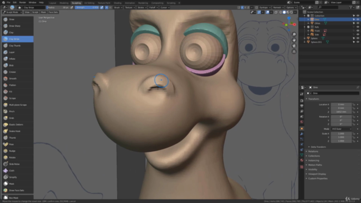Open the Brush settings dropdown
Viewport: 361px width, 203px height.
[118, 7]
